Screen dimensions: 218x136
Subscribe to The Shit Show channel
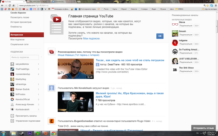[185, 71]
